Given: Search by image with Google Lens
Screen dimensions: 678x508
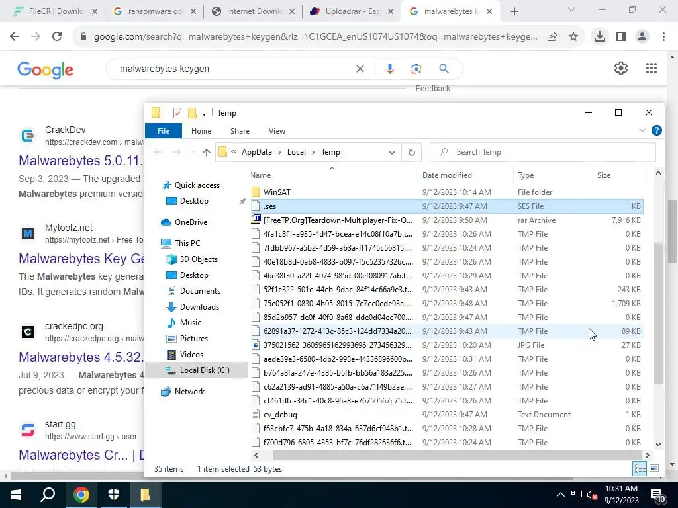Looking at the screenshot, I should tap(416, 69).
